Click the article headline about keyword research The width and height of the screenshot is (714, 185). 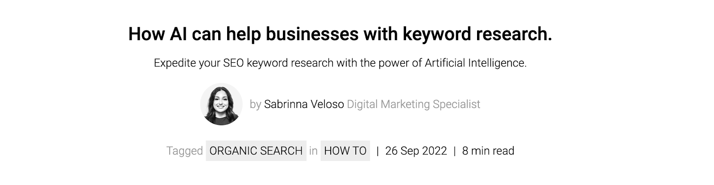340,34
